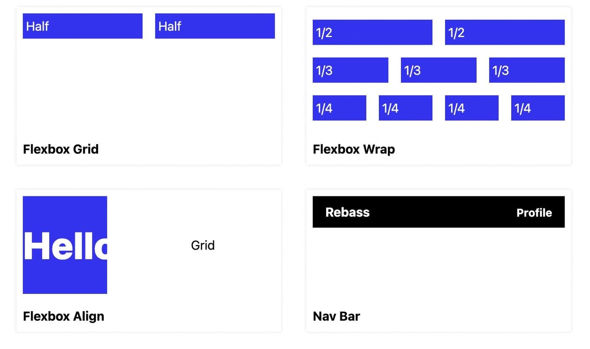Click the blue Hello heading box
This screenshot has height=349, width=590.
[65, 245]
